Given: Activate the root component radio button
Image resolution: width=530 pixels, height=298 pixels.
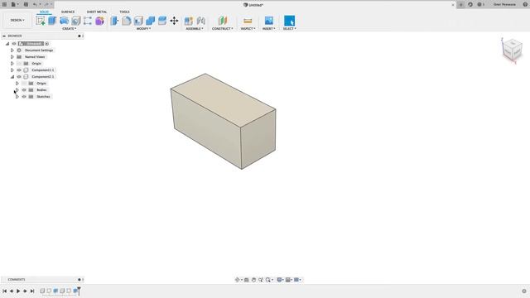Looking at the screenshot, I should pyautogui.click(x=46, y=44).
